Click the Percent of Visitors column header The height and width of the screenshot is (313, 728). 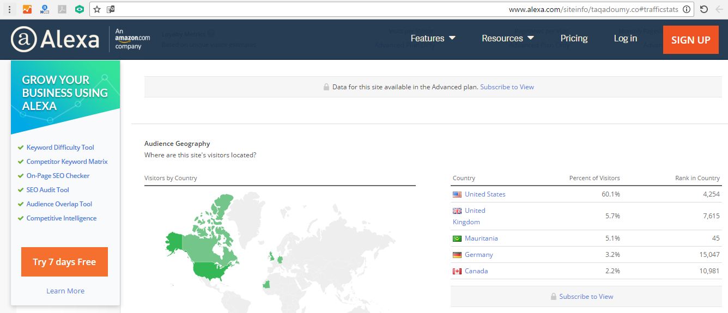[594, 178]
